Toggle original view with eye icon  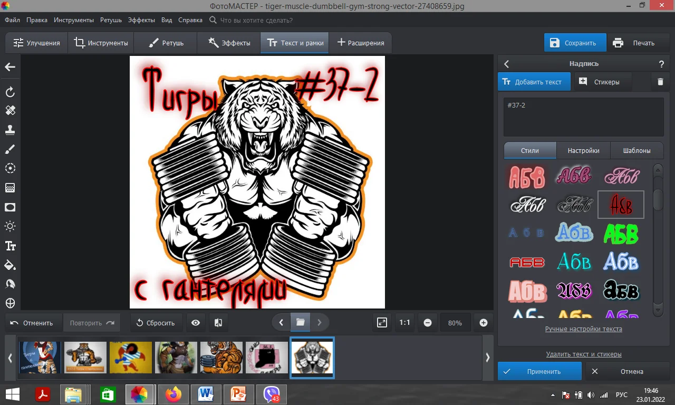(x=196, y=323)
